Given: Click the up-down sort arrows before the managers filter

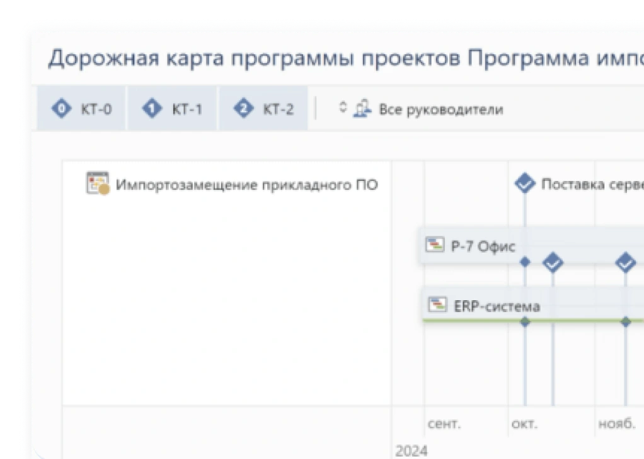Looking at the screenshot, I should [x=343, y=108].
